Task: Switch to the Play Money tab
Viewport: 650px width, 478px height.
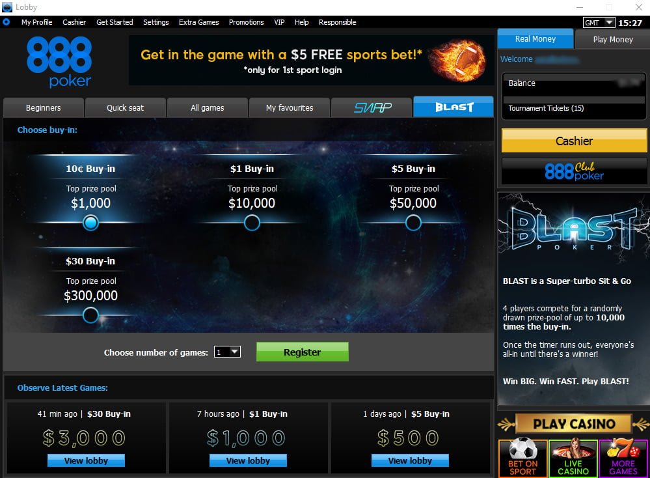Action: [613, 40]
